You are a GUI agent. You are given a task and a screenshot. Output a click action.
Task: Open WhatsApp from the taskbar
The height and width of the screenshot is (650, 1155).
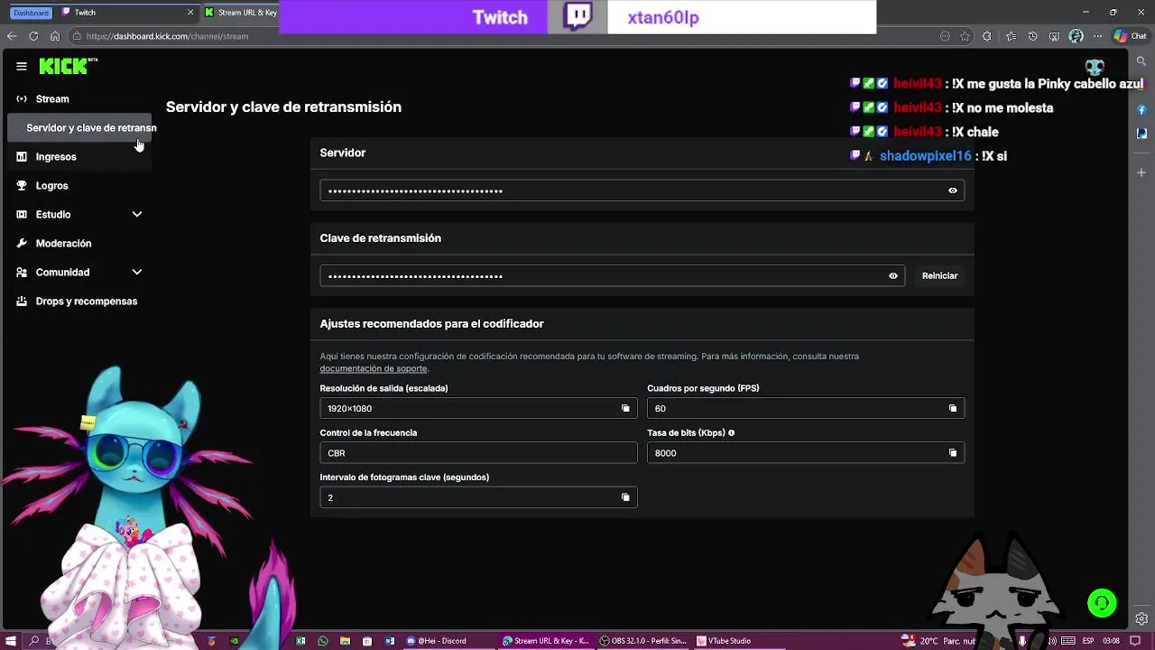tap(323, 641)
